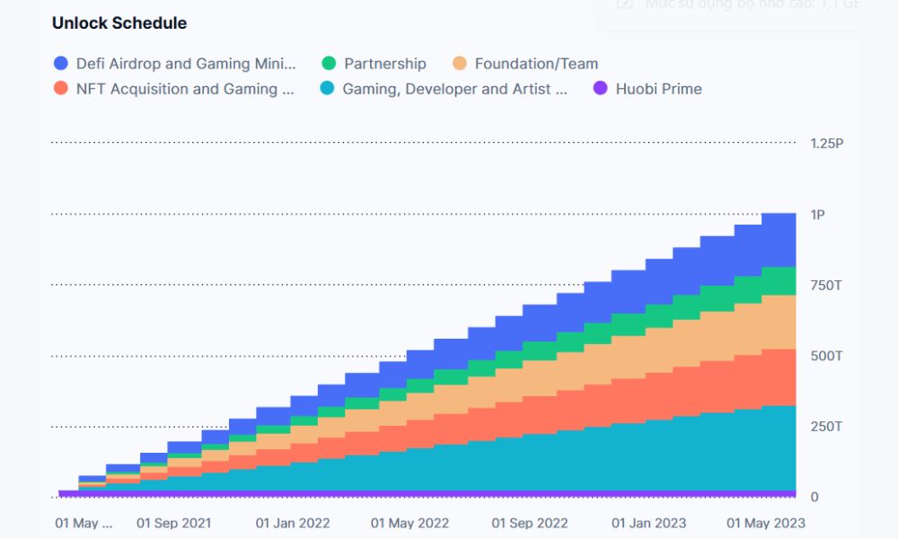Image resolution: width=898 pixels, height=539 pixels.
Task: Click the green Partnership legend dot
Action: (329, 64)
